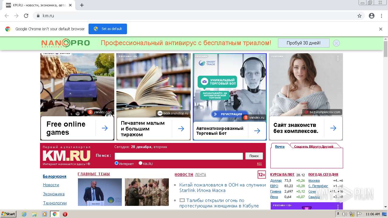The image size is (388, 218).
Task: Open options menu on the trading bot ad
Action: click(x=262, y=58)
